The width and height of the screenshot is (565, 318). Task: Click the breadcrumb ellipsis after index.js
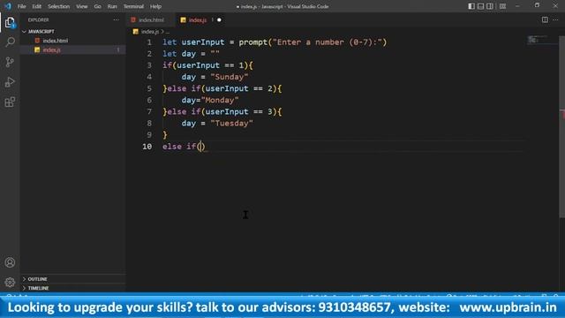tap(168, 32)
